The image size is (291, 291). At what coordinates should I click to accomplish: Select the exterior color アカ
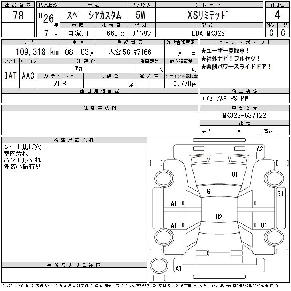click(79, 69)
